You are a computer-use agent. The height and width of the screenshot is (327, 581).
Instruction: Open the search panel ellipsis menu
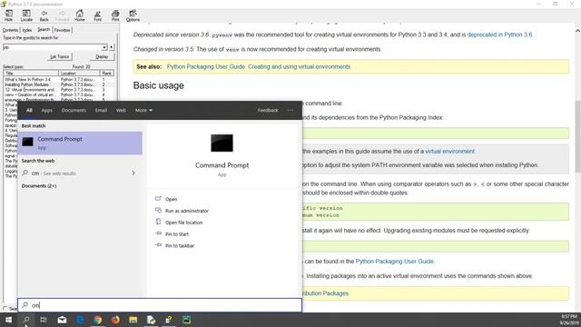point(290,111)
